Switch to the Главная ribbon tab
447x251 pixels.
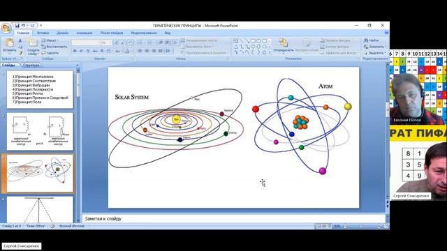tap(23, 33)
